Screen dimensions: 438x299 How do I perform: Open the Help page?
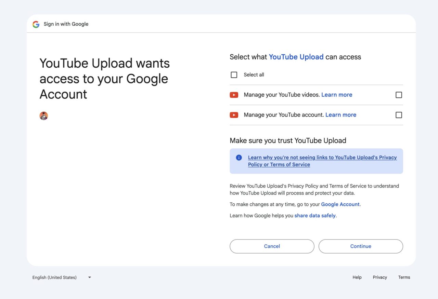[357, 277]
